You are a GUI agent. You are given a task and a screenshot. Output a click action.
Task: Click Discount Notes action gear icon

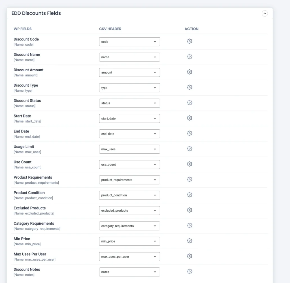(189, 271)
